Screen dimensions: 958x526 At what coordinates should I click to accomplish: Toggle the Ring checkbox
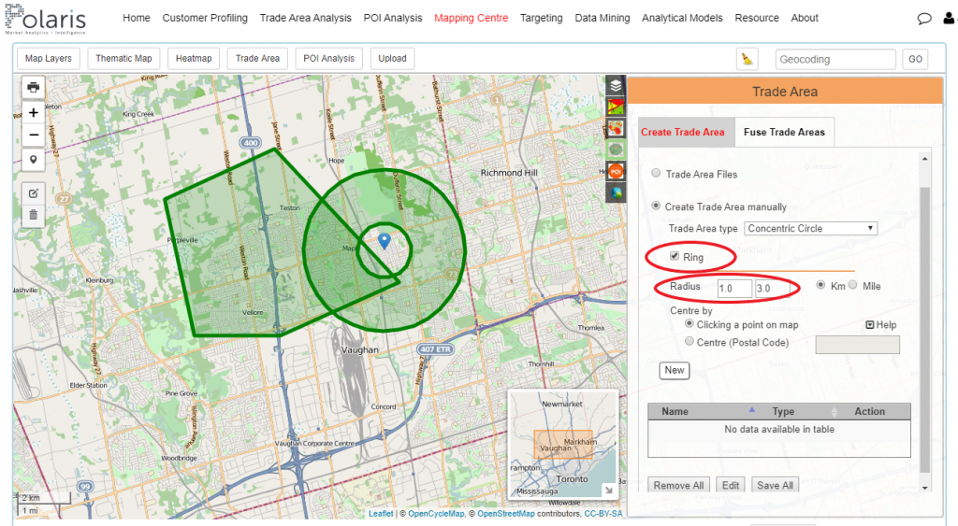coord(675,256)
